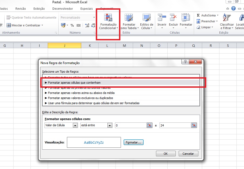Confirm the rule with OK
The width and height of the screenshot is (244, 169).
pos(166,154)
